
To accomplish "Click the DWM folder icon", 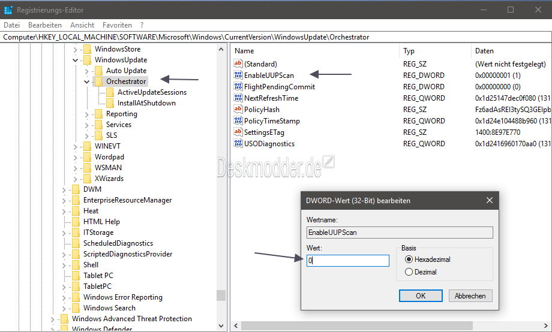I will [76, 189].
